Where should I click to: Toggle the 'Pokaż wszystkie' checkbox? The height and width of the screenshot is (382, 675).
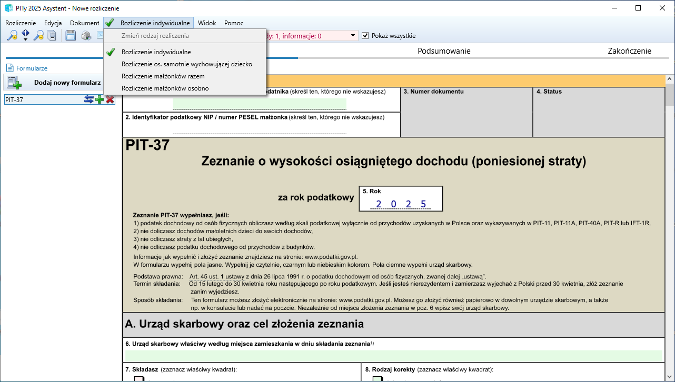coord(365,36)
